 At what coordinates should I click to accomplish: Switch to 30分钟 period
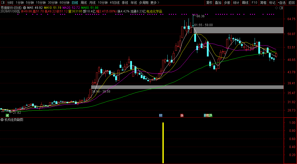[53, 3]
